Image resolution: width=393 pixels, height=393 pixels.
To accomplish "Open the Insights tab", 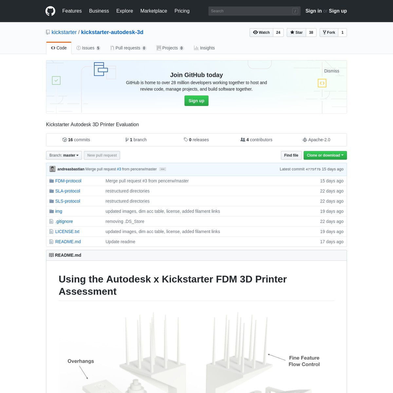I will coord(204,48).
